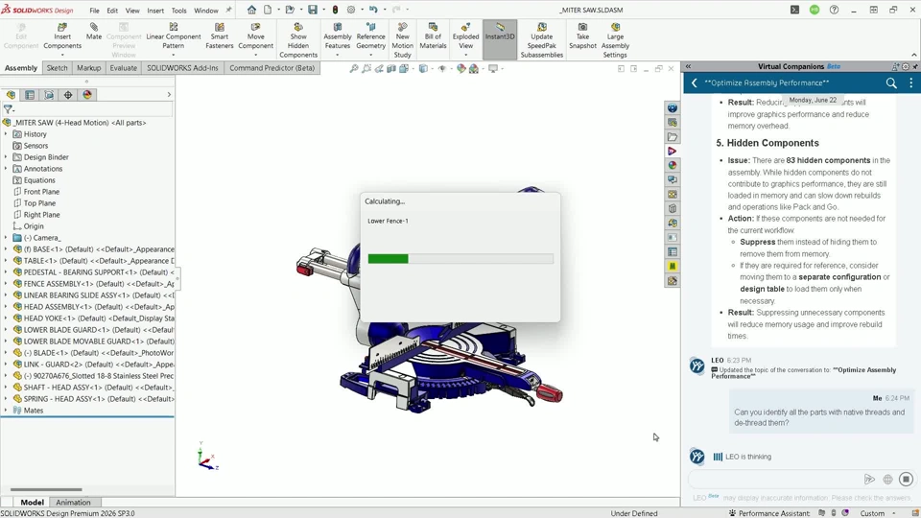Screen dimensions: 921x518
Task: Open the ConfigurationManager tab icon
Action: 49,95
